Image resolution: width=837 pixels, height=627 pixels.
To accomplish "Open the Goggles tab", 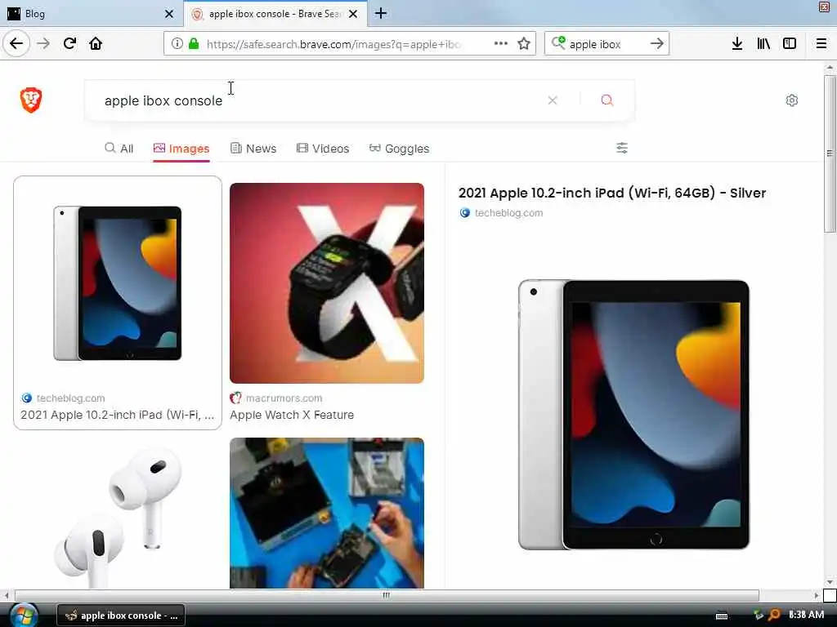I will tap(399, 149).
